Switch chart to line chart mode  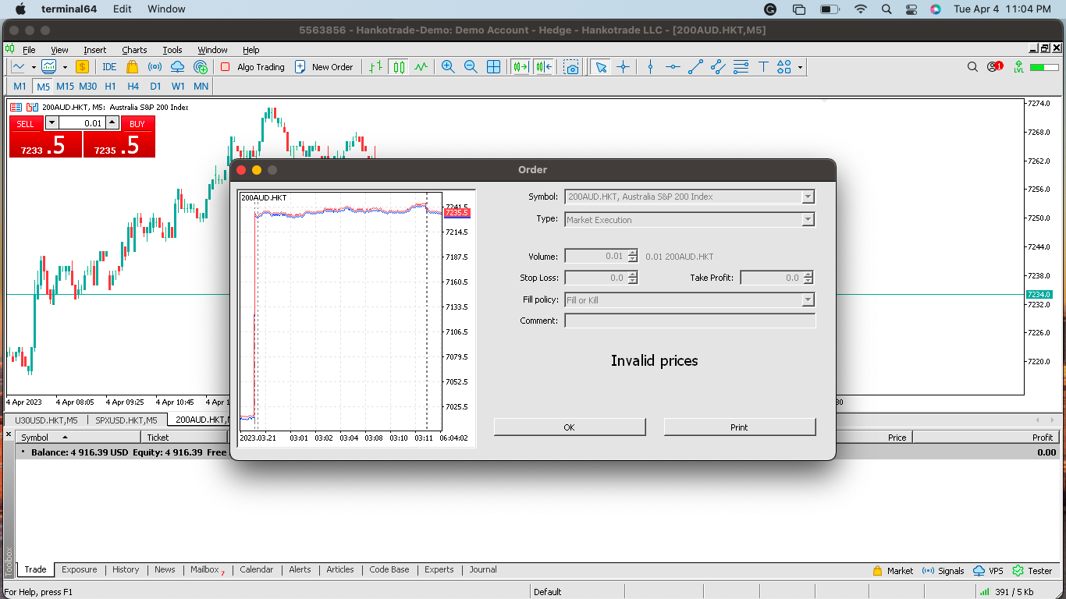click(421, 67)
